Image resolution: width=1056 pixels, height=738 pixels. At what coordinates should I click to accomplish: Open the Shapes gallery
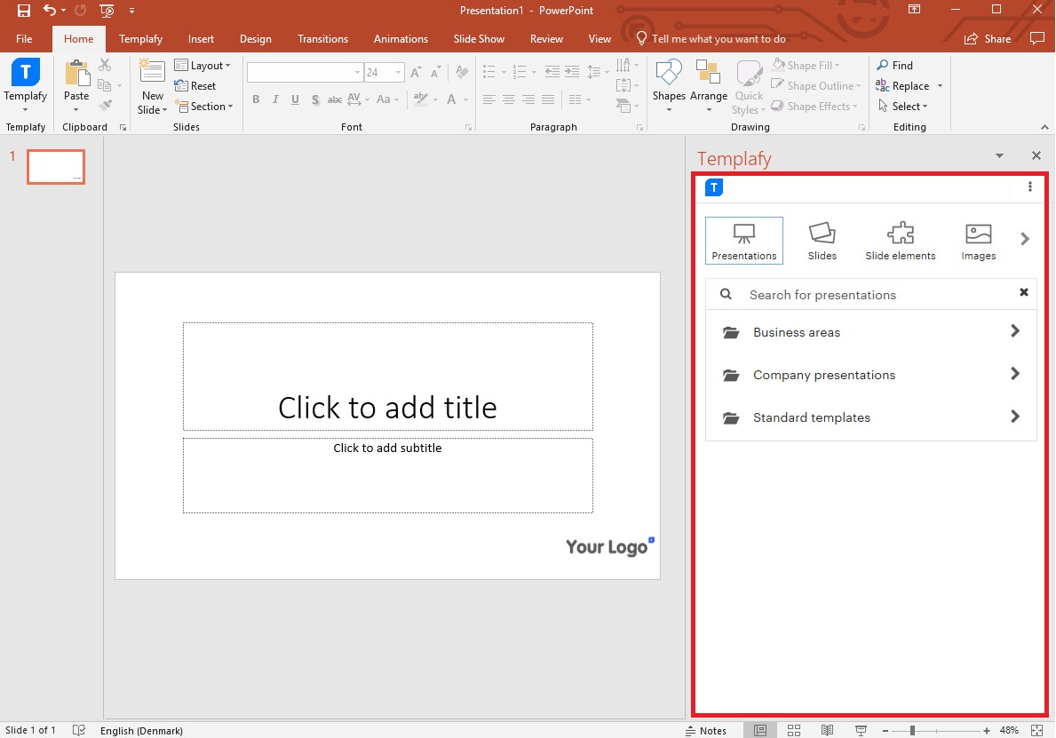click(x=669, y=86)
